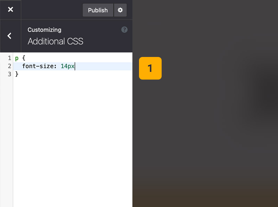
Task: Close the Customizer with the X icon
Action: coord(10,10)
